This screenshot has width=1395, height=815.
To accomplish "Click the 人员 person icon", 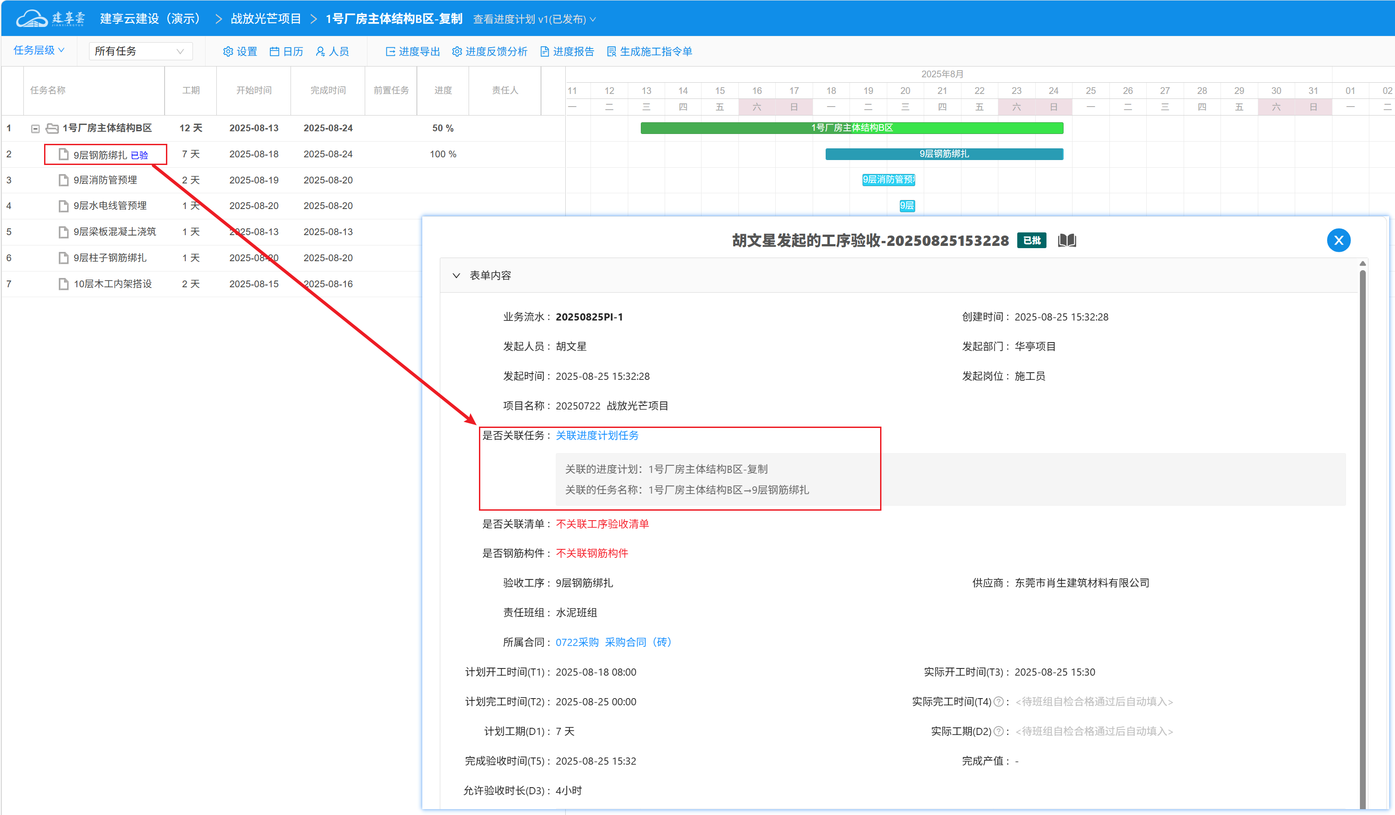I will 320,51.
